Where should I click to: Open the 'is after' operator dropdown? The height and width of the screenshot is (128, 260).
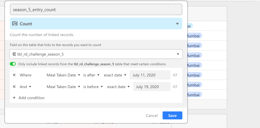coord(92,75)
